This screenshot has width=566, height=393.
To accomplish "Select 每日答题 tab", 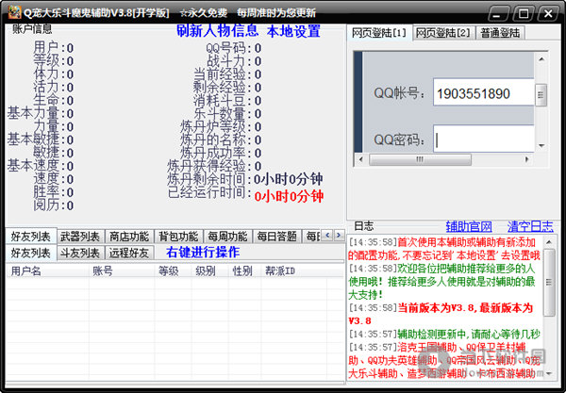I will pos(276,237).
